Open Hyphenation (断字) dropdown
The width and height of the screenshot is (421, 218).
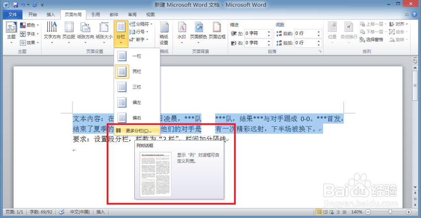click(x=139, y=40)
